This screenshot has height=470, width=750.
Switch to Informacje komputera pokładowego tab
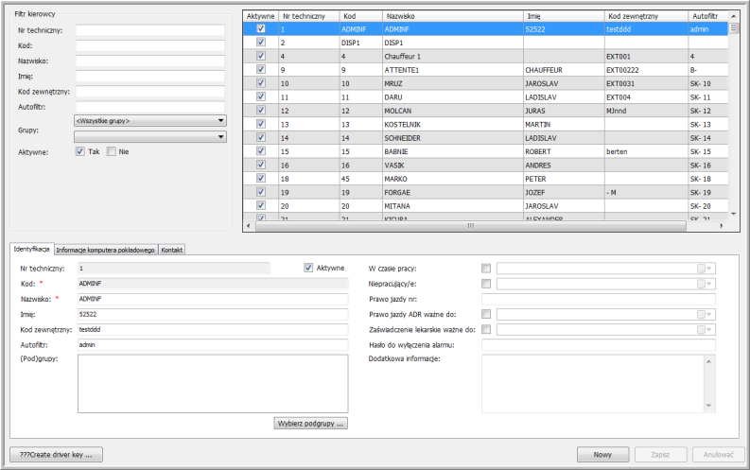tap(105, 250)
